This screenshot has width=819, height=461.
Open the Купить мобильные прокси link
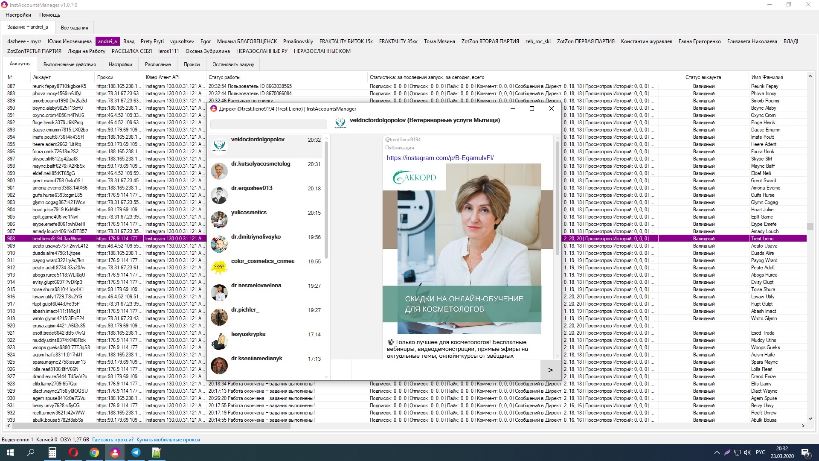(x=168, y=440)
